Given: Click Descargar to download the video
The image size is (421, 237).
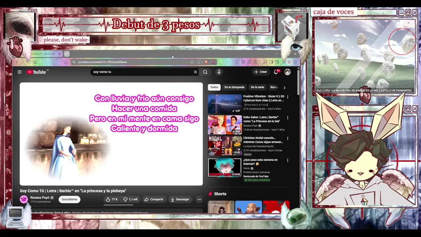Looking at the screenshot, I should (x=180, y=199).
